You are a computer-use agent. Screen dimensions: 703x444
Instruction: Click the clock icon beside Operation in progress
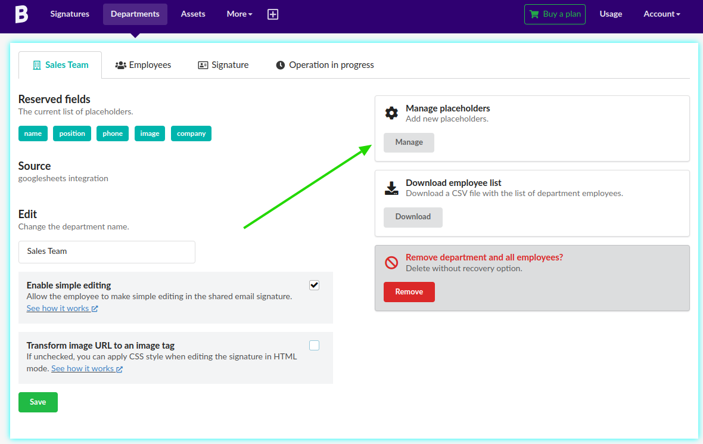click(281, 64)
